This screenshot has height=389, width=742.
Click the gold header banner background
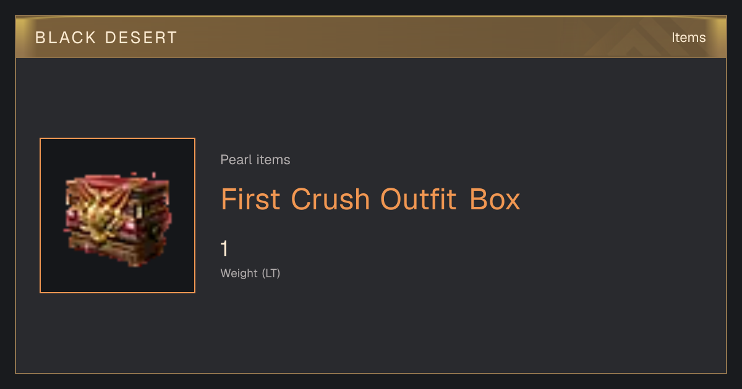371,37
